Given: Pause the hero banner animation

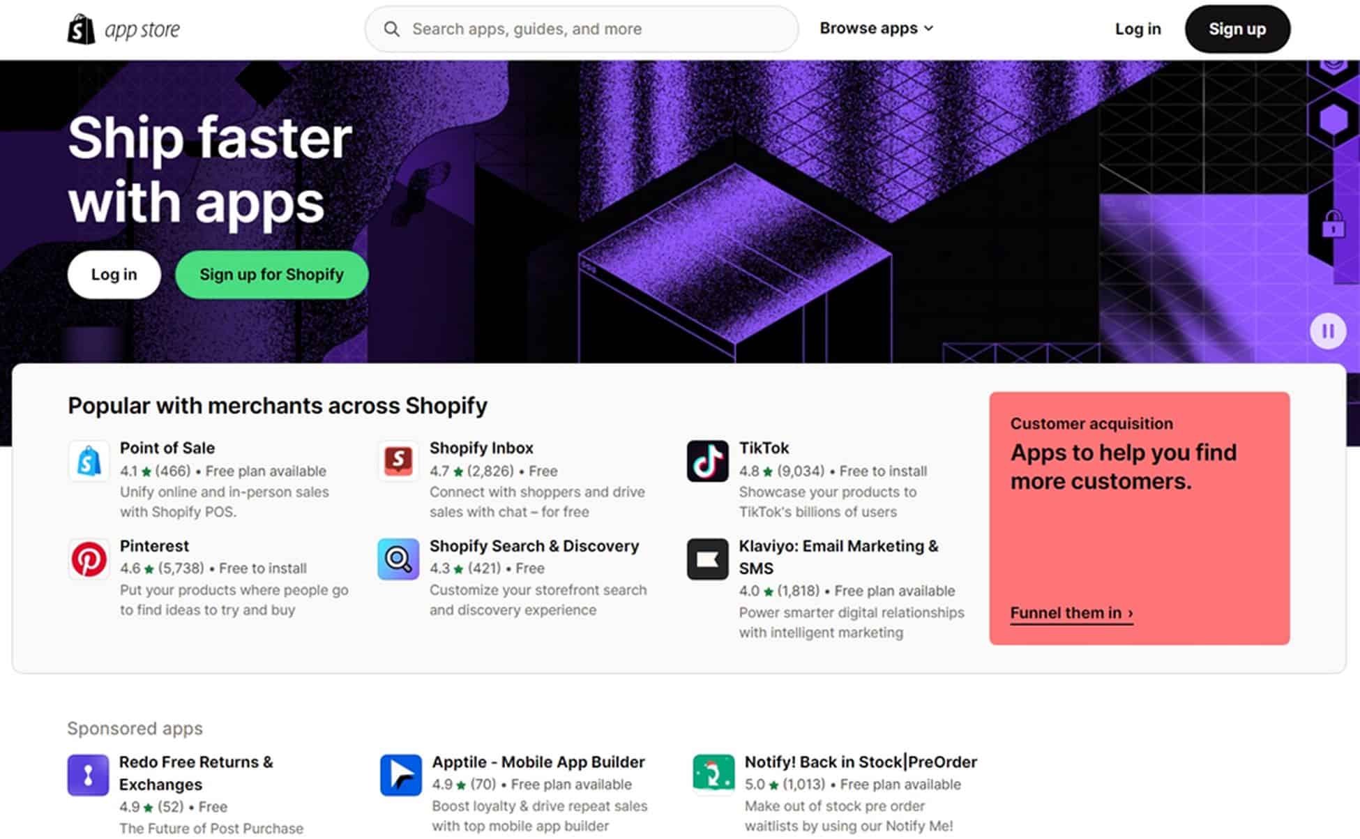Looking at the screenshot, I should [1328, 331].
